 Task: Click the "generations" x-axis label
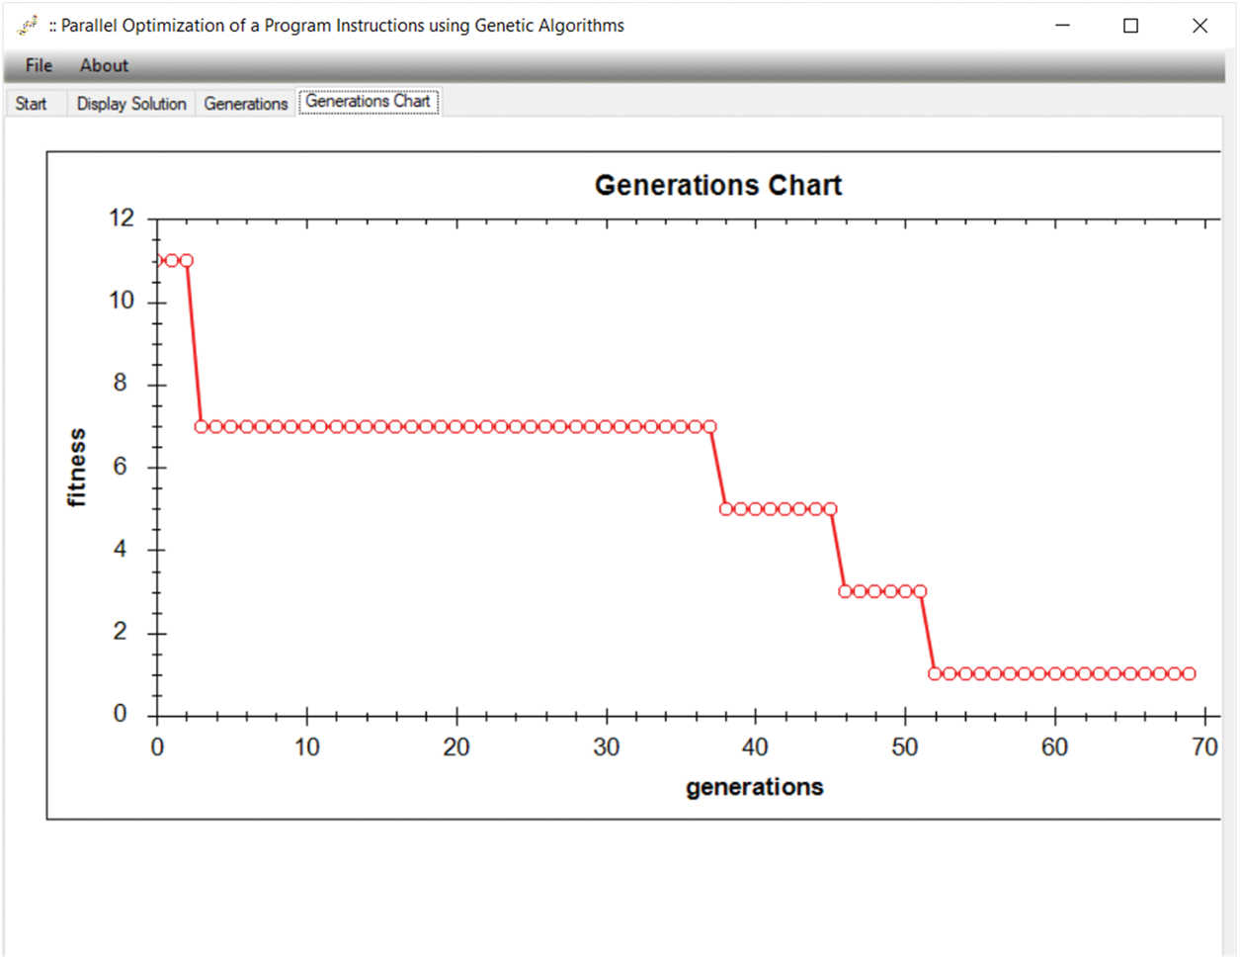click(x=754, y=787)
